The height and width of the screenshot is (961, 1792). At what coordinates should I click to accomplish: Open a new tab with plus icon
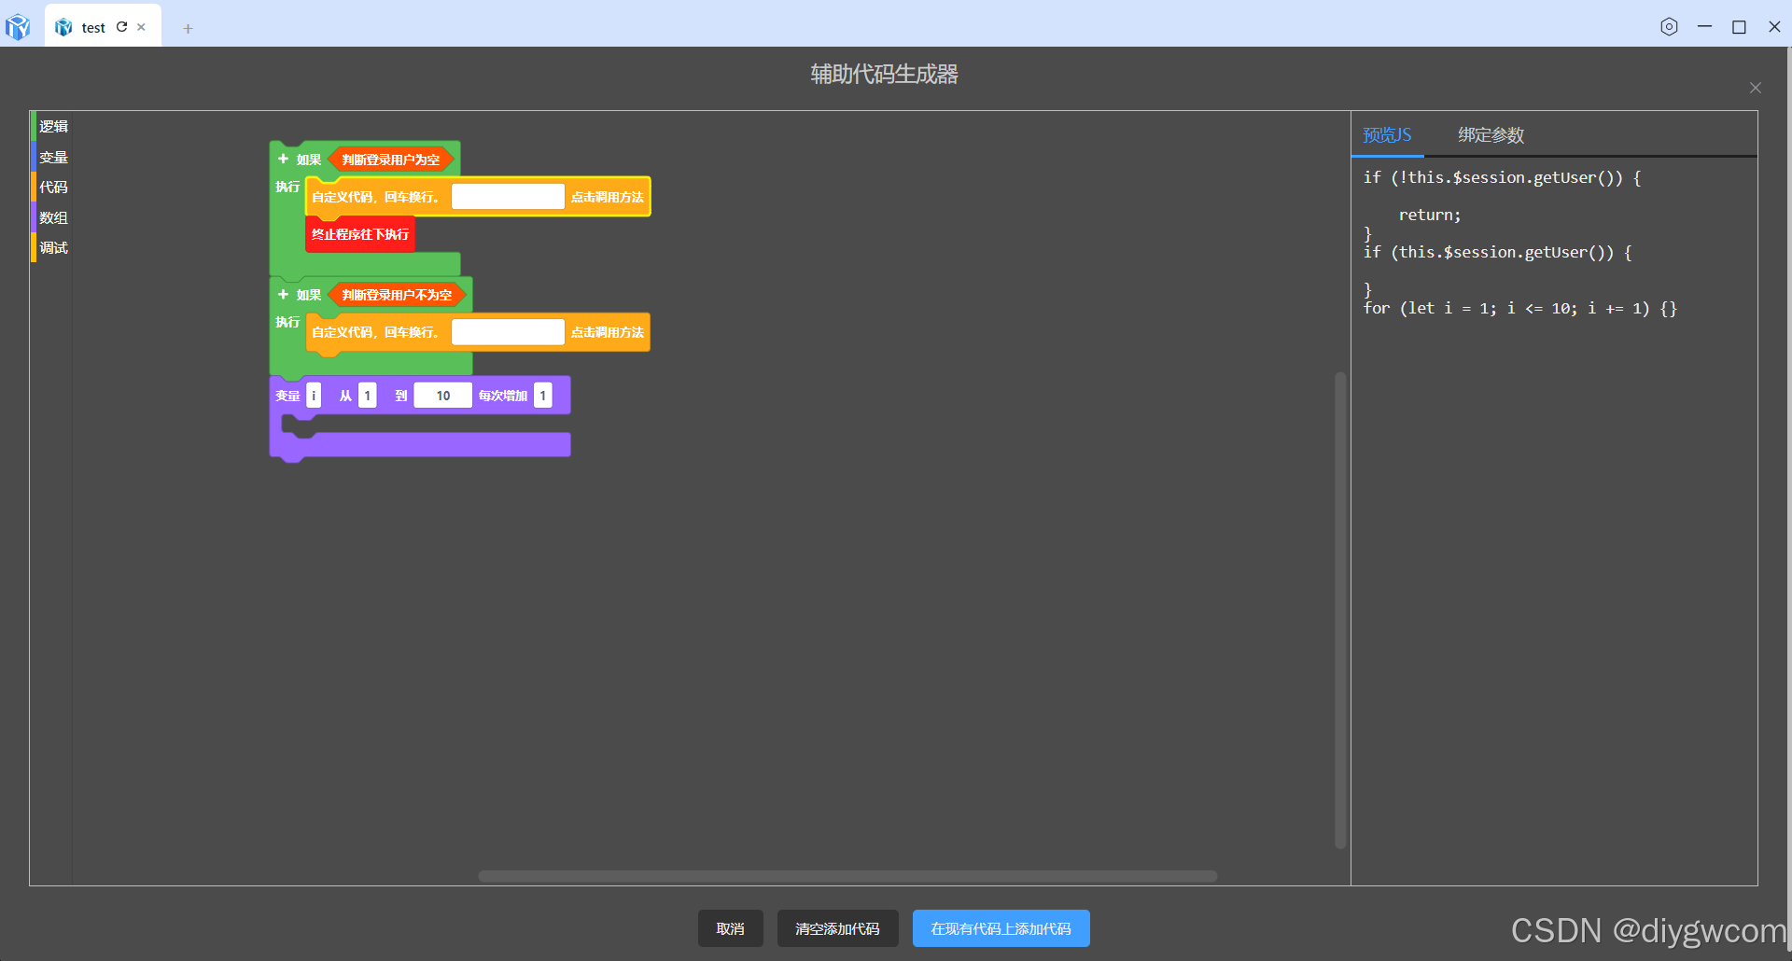188,28
